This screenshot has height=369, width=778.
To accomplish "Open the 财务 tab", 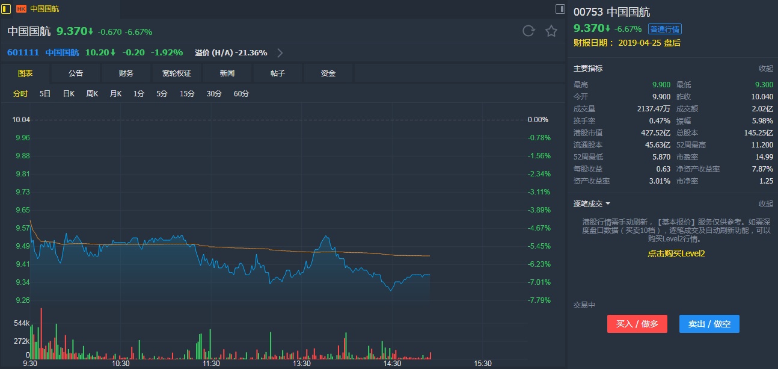I will (x=126, y=73).
